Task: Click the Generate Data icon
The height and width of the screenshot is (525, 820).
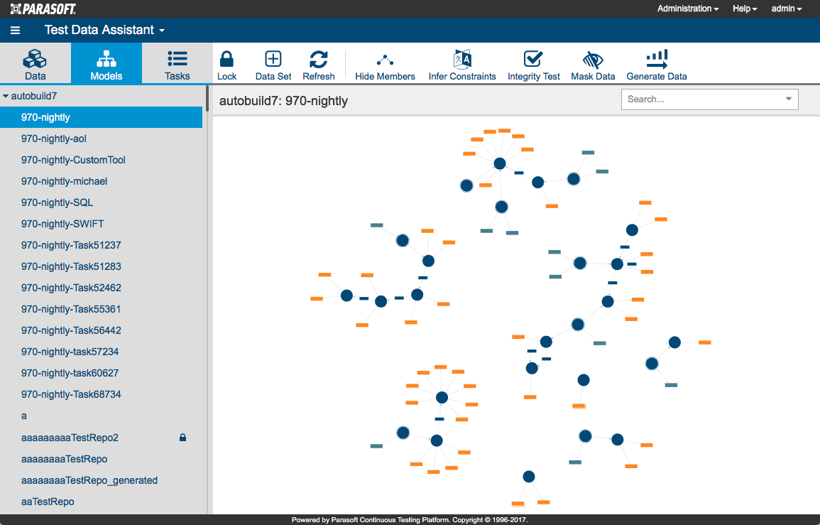Action: pos(656,59)
